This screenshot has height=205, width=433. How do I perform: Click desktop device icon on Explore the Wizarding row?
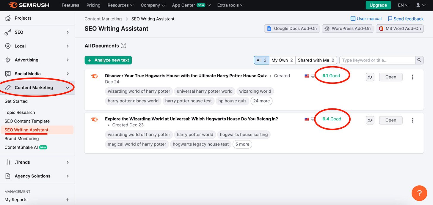coord(313,119)
